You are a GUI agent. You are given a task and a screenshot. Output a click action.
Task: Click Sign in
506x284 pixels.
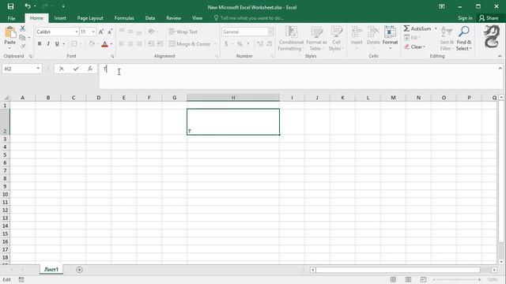465,18
